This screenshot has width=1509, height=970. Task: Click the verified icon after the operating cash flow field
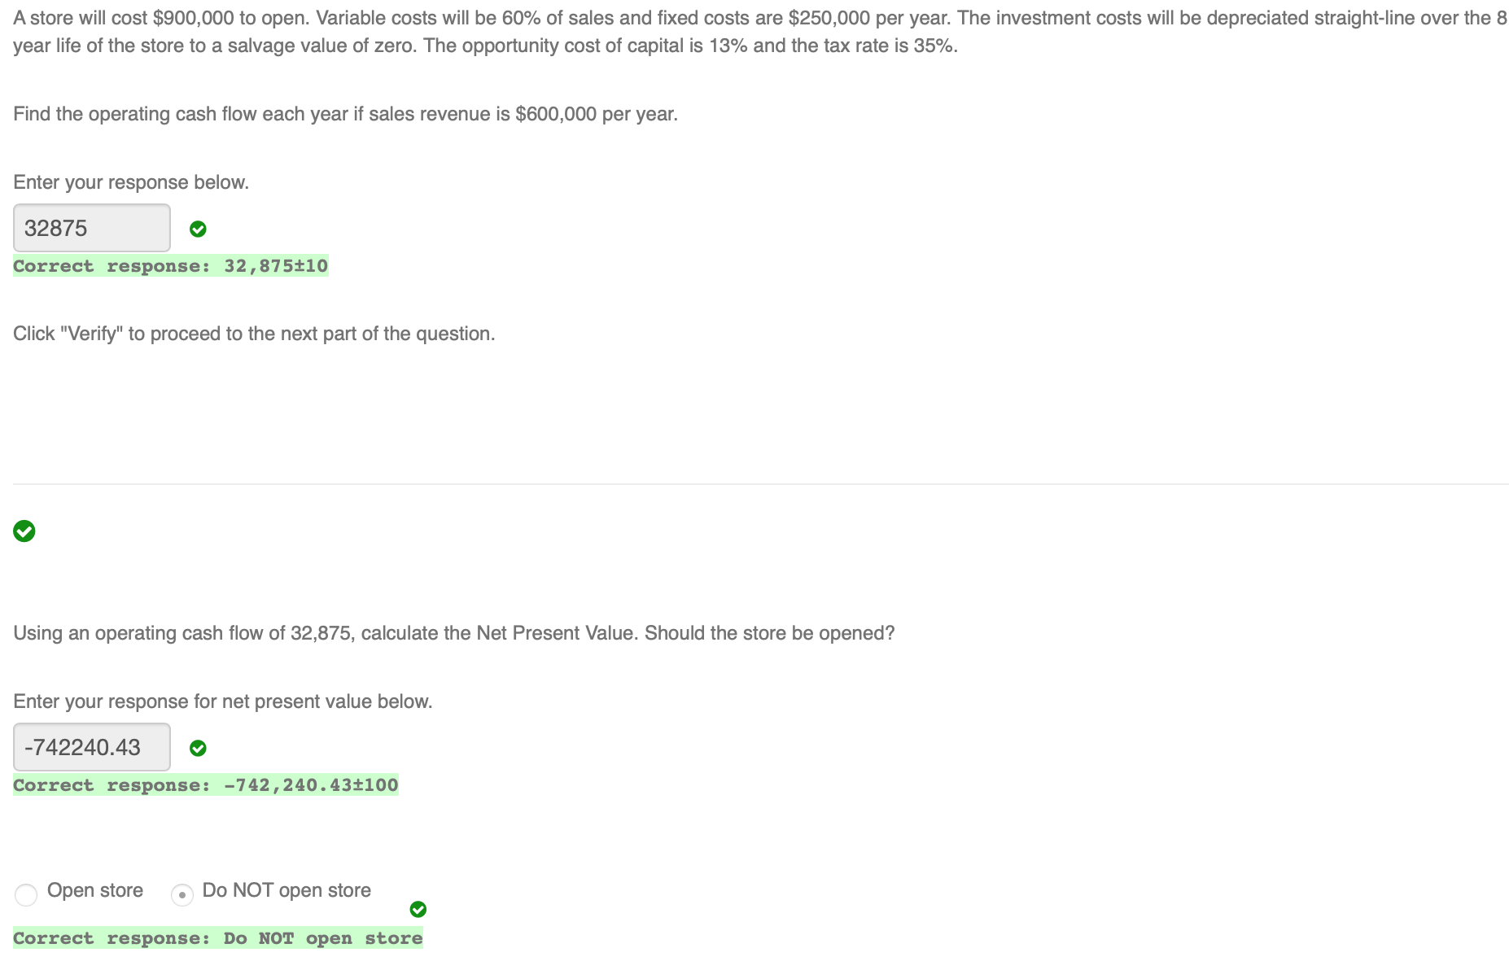(199, 229)
